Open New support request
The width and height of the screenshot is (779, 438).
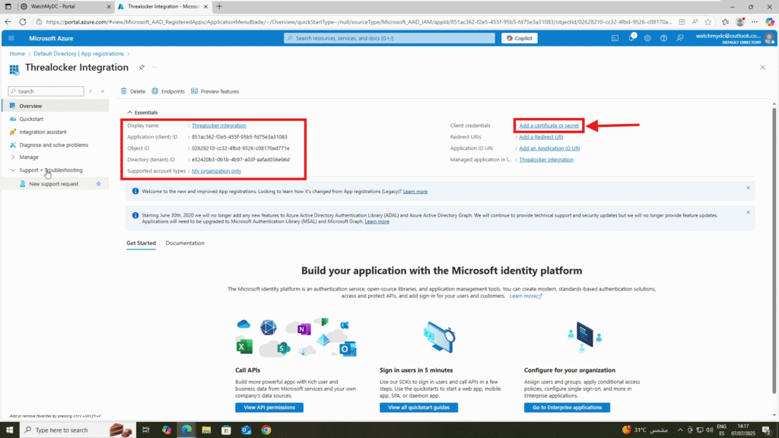point(53,184)
